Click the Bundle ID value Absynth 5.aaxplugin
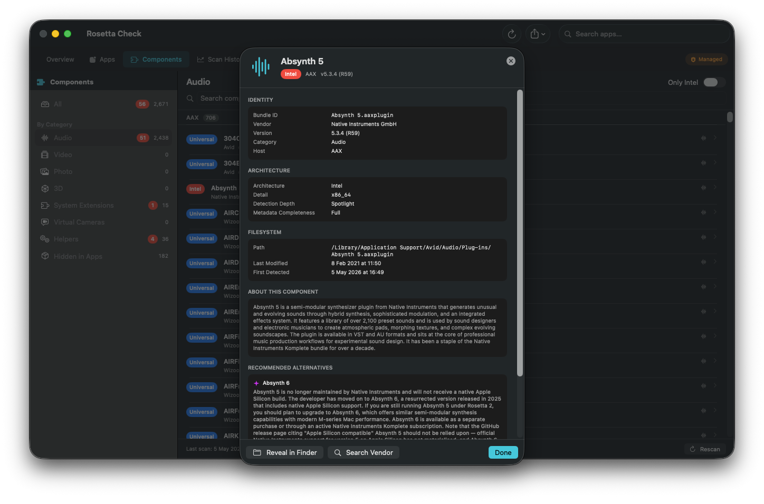764x504 pixels. point(362,115)
